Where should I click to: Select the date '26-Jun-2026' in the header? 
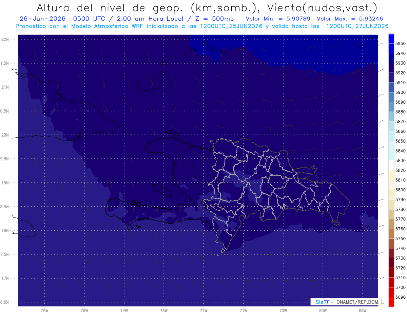(x=42, y=19)
